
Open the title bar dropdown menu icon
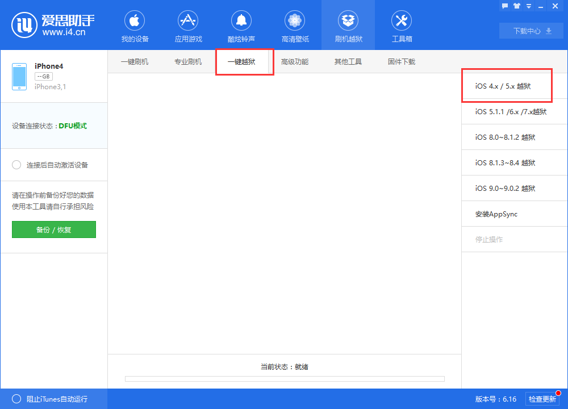coord(529,6)
